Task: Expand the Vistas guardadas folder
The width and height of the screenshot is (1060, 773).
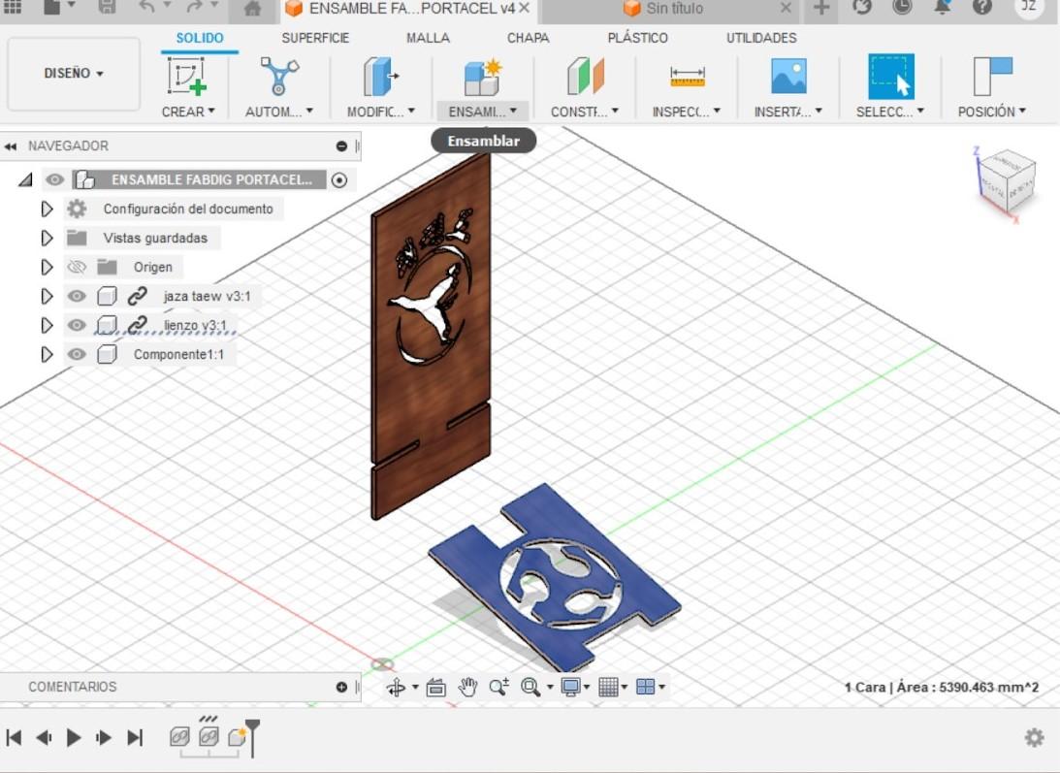Action: (47, 238)
